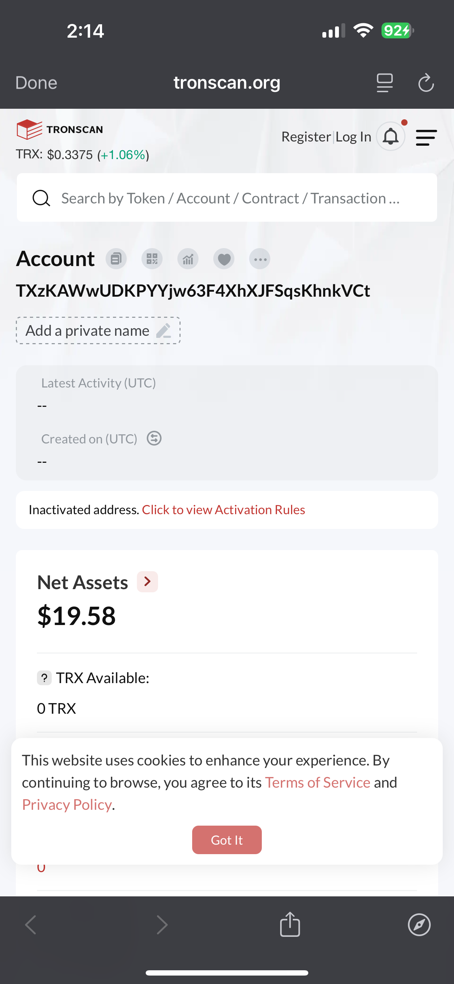Screen dimensions: 454x984
Task: Reload the page in browser bar
Action: tap(426, 82)
